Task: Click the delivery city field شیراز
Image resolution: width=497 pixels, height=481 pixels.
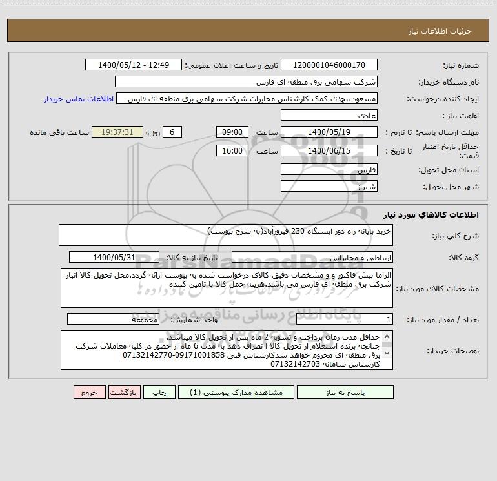Action: pos(329,186)
